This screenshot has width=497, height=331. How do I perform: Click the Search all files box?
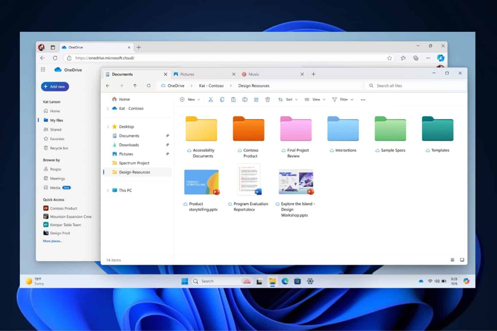[415, 86]
